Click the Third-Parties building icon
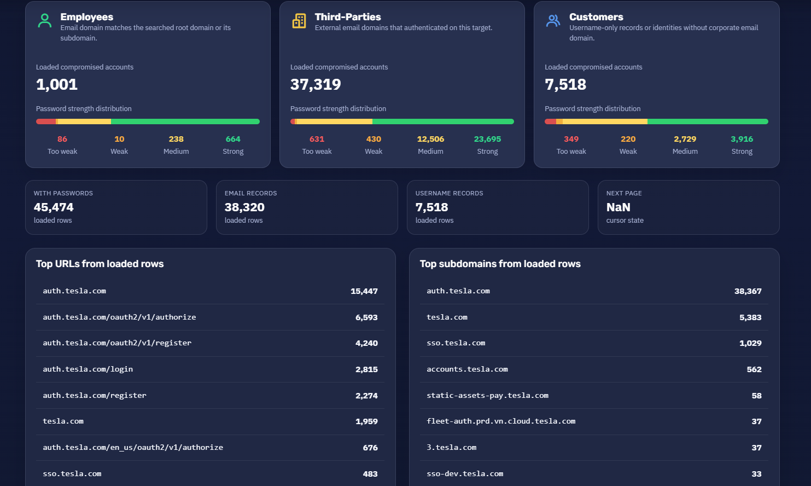The width and height of the screenshot is (811, 486). tap(299, 21)
